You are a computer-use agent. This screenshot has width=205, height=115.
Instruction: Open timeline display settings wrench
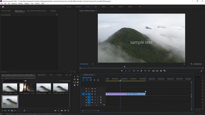point(98,80)
